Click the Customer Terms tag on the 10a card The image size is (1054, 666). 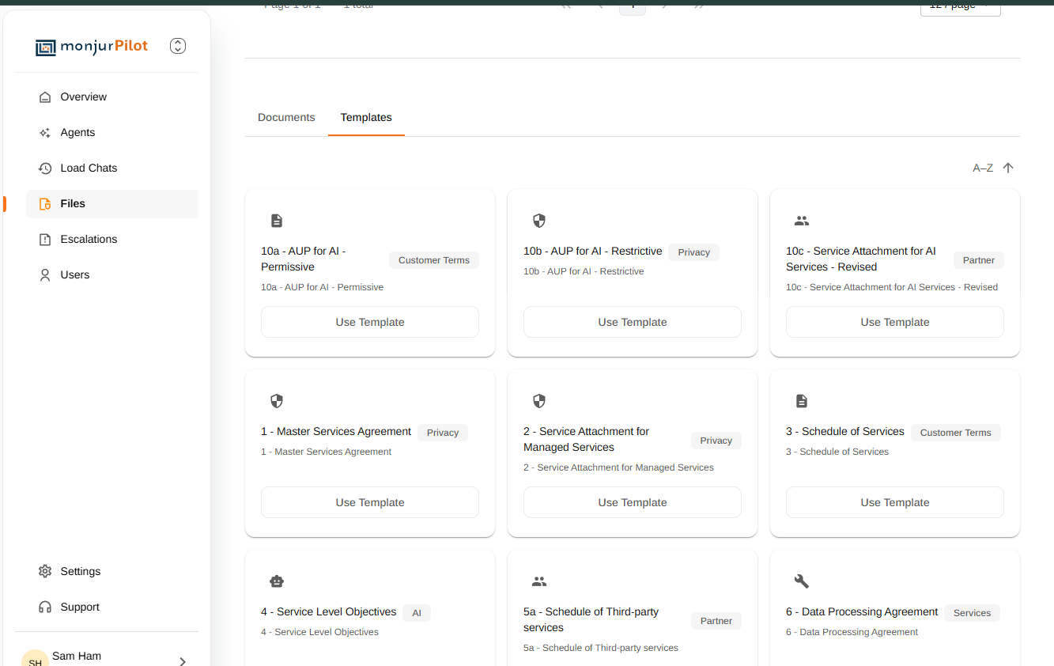(434, 260)
